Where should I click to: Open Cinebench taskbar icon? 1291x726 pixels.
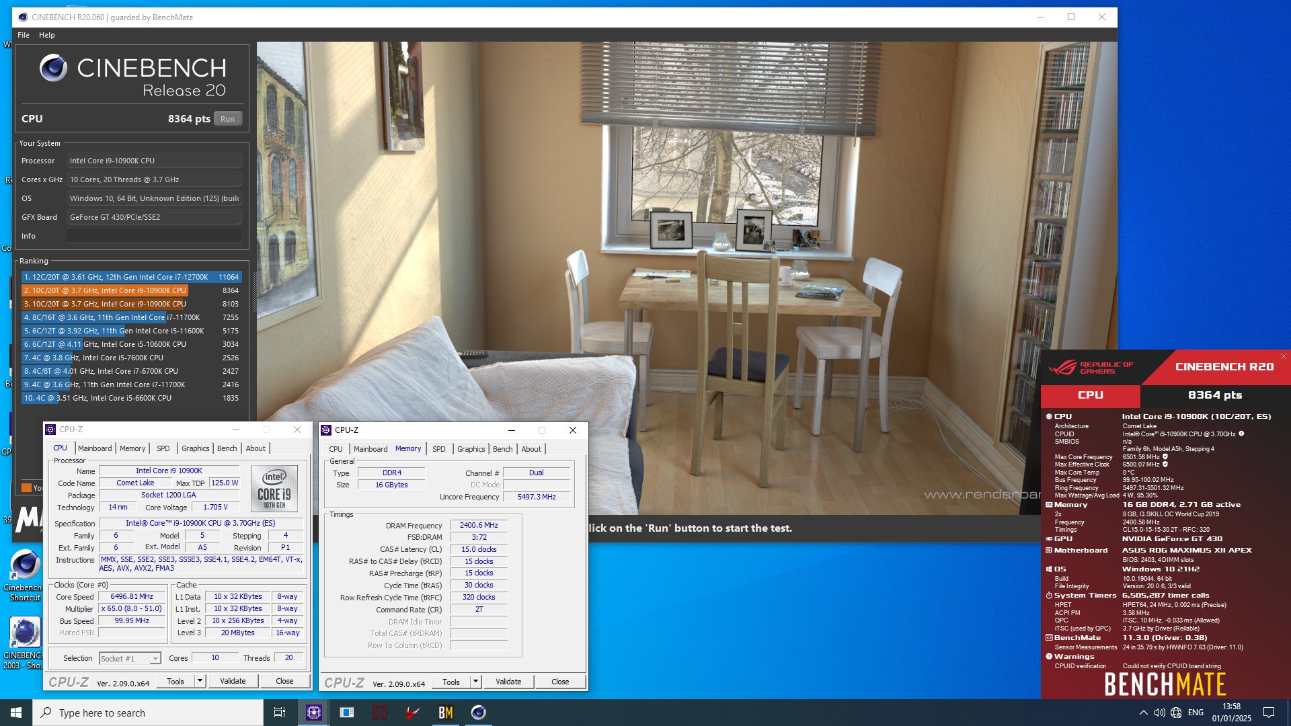(478, 713)
